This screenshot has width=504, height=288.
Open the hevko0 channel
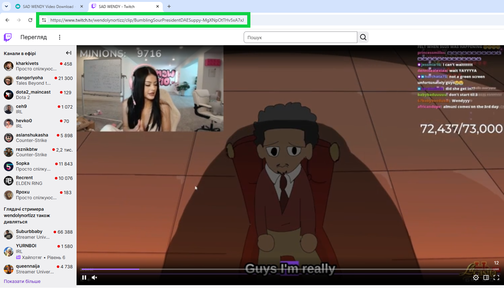38,123
